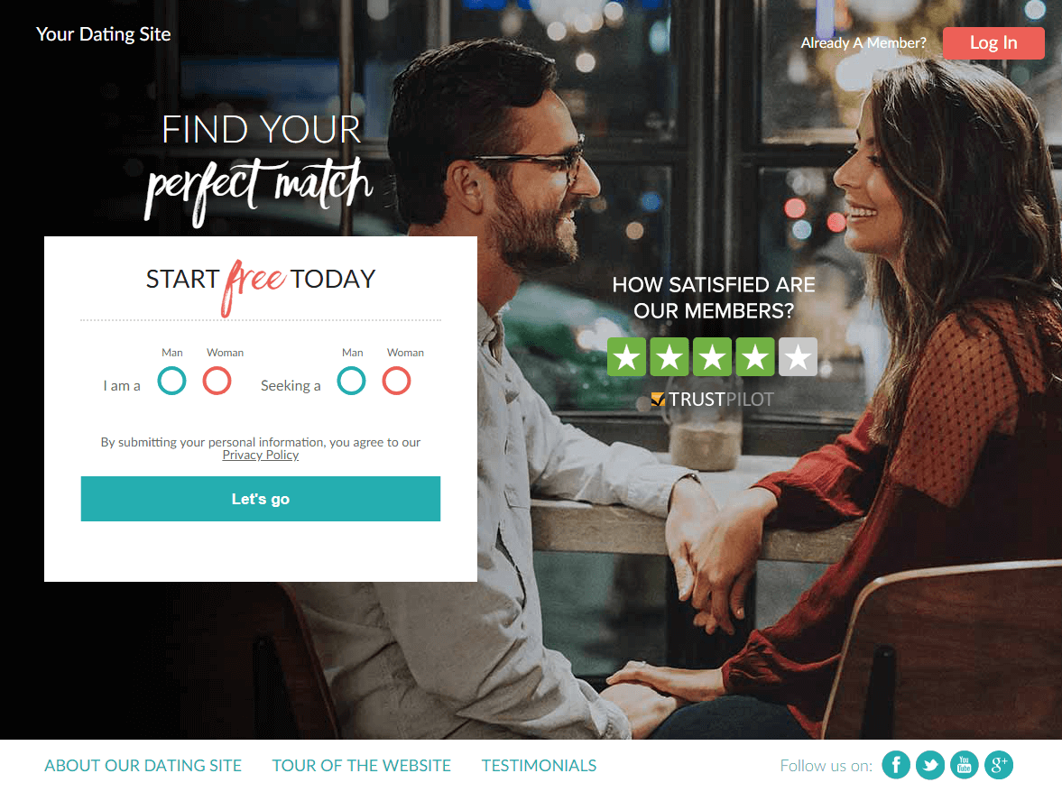The width and height of the screenshot is (1062, 801).
Task: Open the Google Plus social icon
Action: tap(999, 765)
